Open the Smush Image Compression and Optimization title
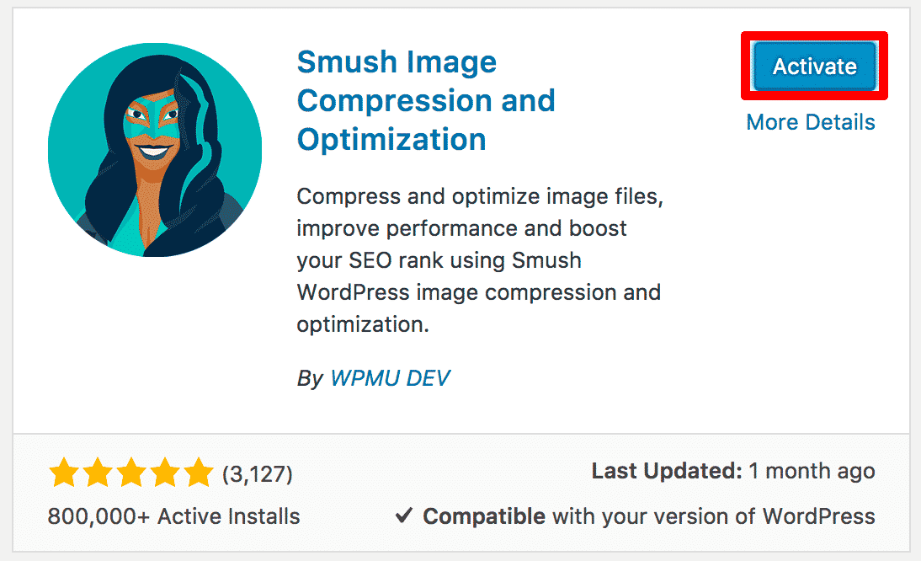Viewport: 921px width, 561px height. tap(426, 100)
